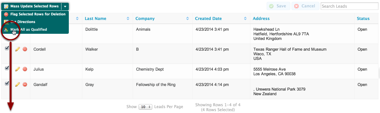Screen dimensions: 380x113
Task: Click the Showing Rows 1-4 of 4 text
Action: tap(218, 105)
